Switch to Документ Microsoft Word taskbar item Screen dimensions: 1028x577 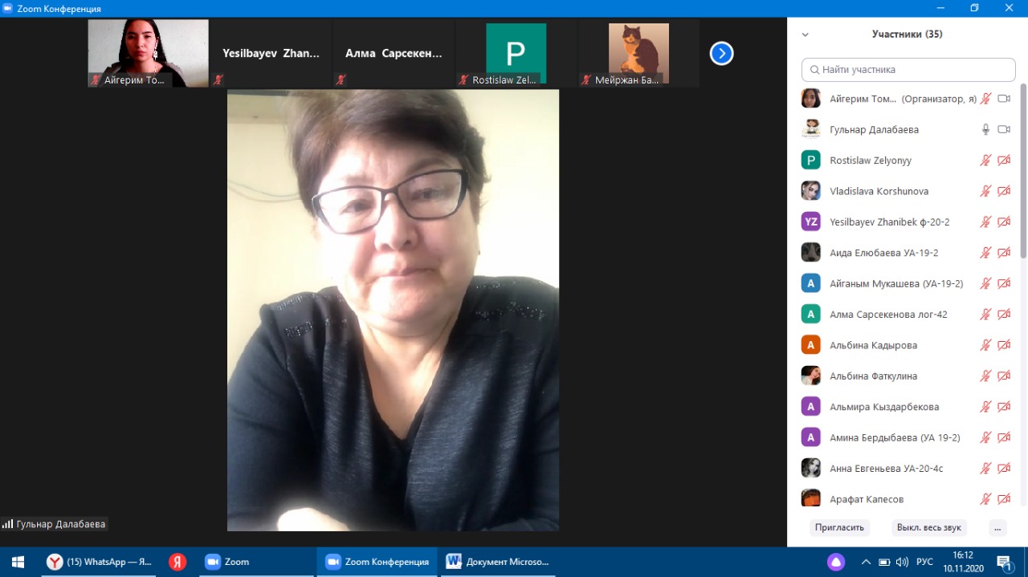click(x=498, y=562)
